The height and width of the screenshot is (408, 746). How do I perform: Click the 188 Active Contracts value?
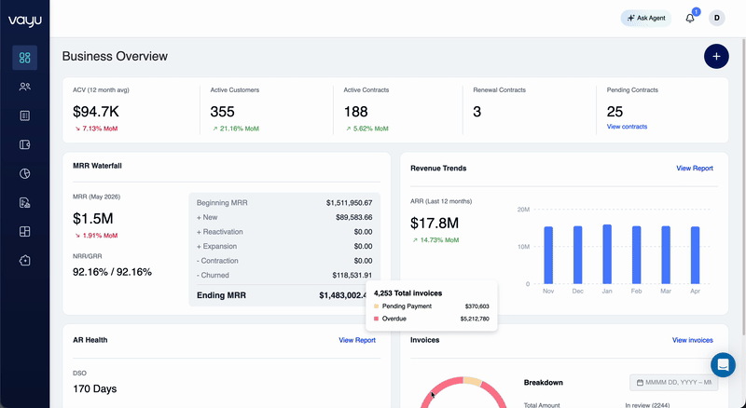(356, 112)
